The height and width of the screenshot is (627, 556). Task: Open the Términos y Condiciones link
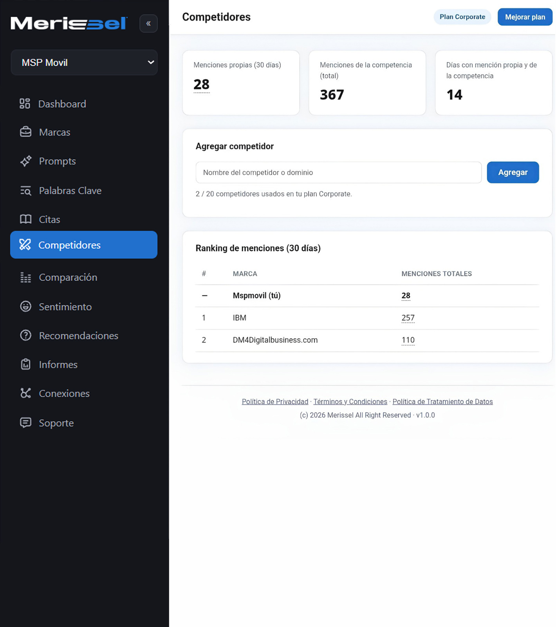click(x=350, y=402)
